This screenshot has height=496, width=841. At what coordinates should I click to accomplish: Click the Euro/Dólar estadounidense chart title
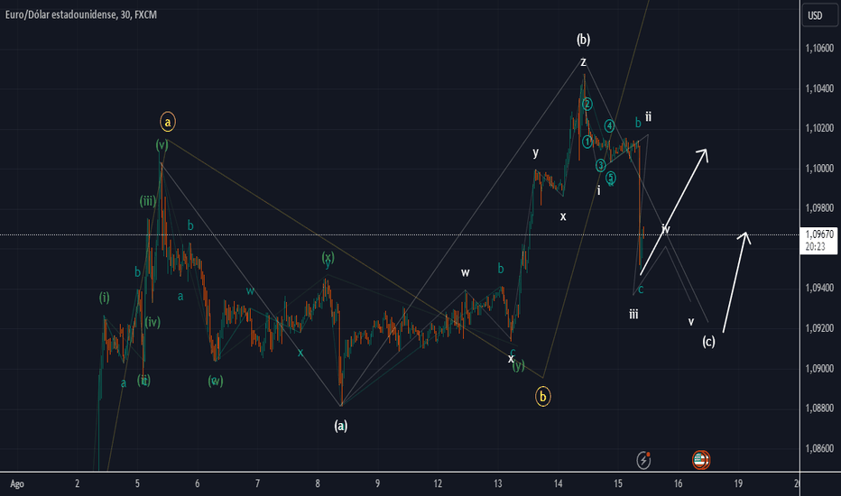pos(81,15)
